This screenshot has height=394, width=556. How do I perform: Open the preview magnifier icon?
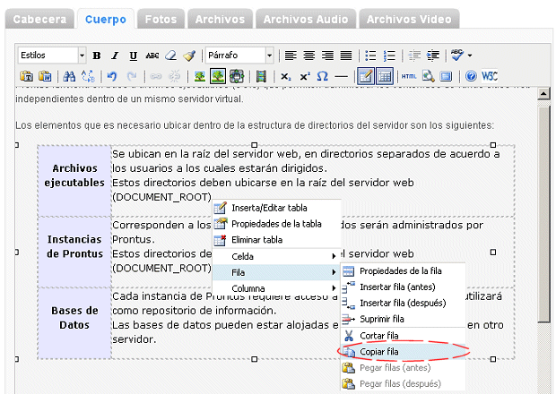pos(428,76)
